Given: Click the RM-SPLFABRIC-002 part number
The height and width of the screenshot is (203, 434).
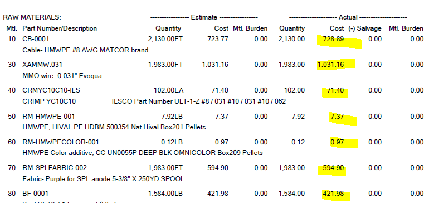Looking at the screenshot, I should point(55,168).
